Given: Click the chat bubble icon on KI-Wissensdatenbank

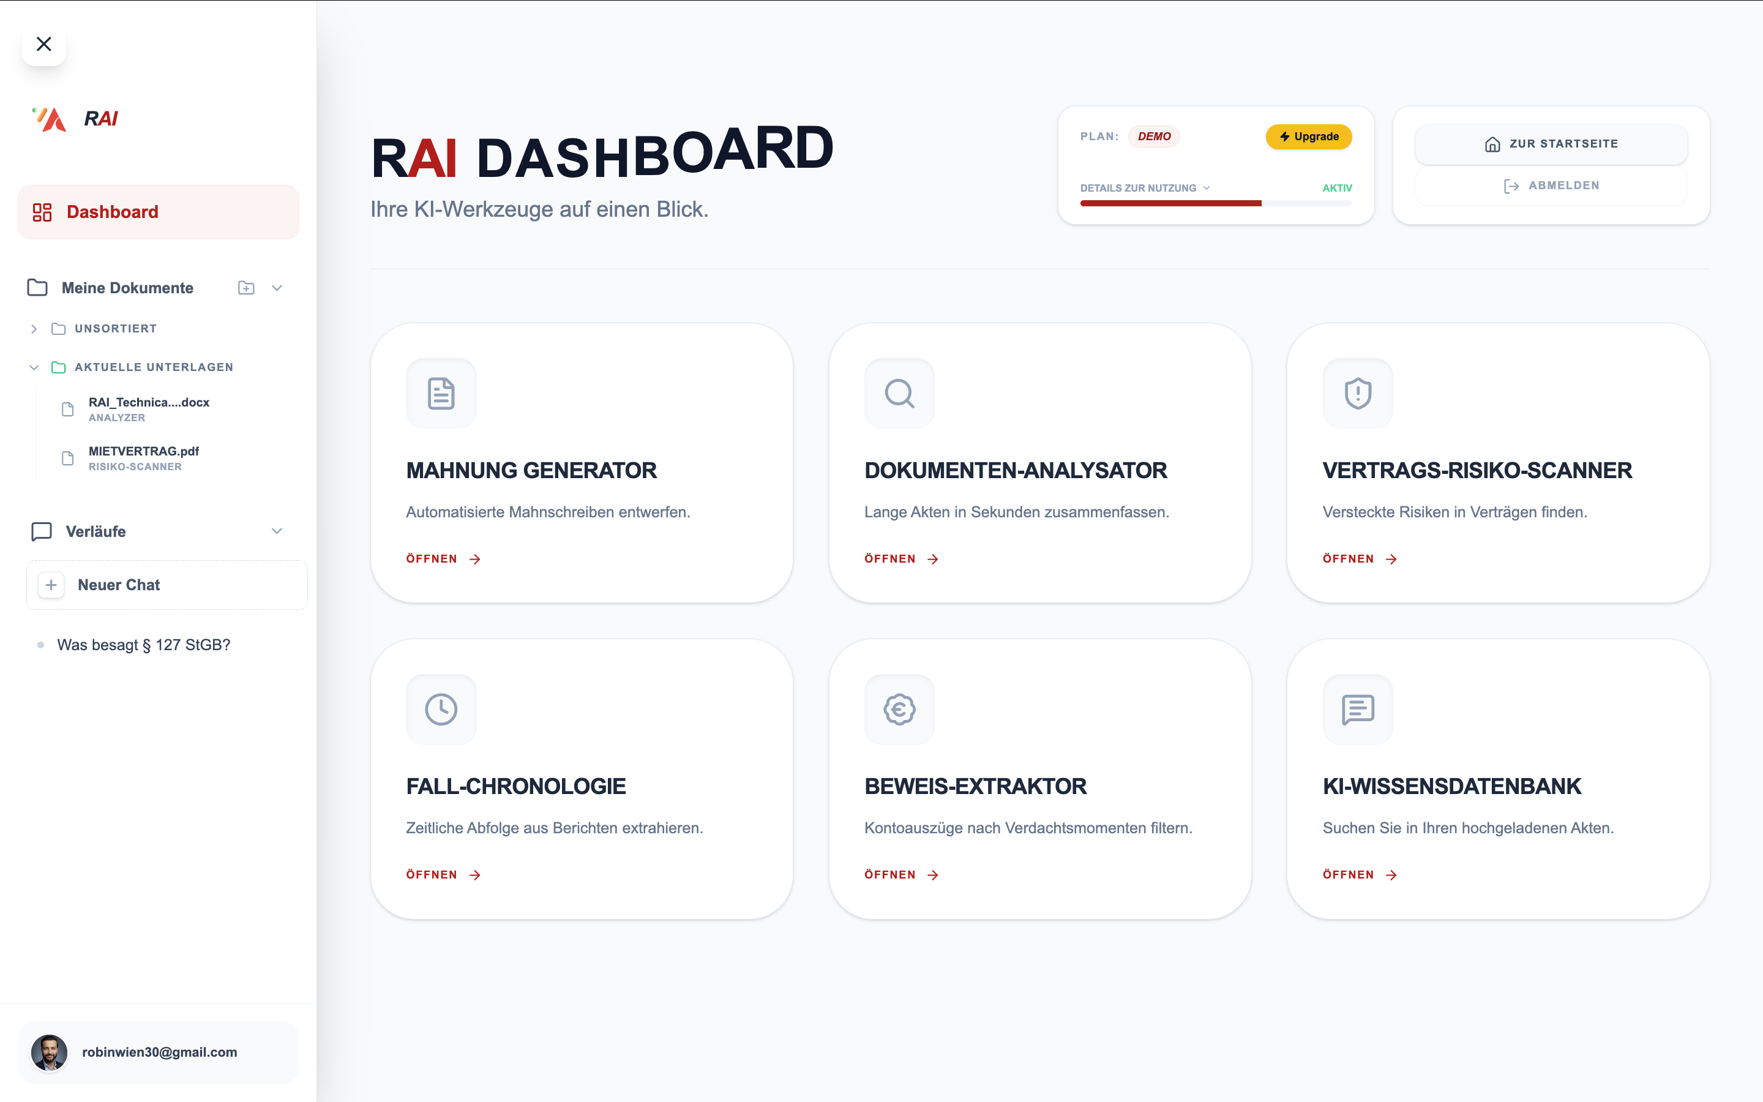Looking at the screenshot, I should coord(1357,709).
